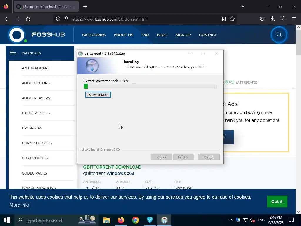Click page scrollbar down arrow

pyautogui.click(x=298, y=212)
